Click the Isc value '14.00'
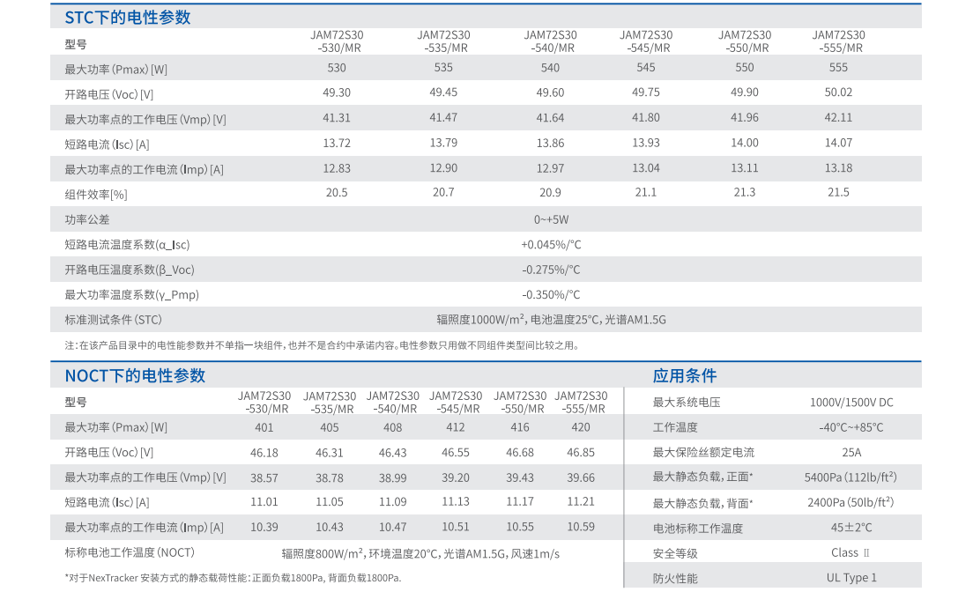 coord(745,144)
